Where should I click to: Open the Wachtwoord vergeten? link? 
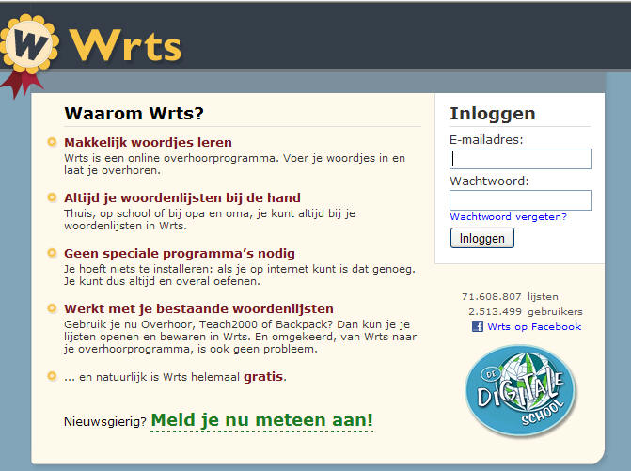[x=508, y=217]
